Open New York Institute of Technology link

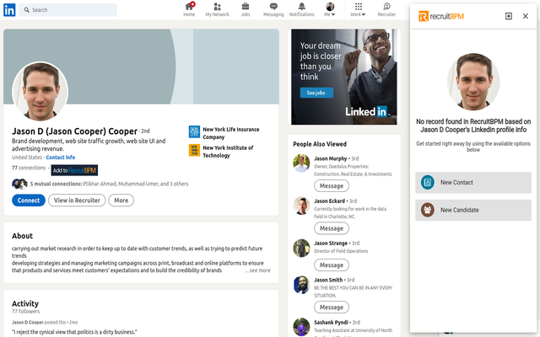point(228,152)
